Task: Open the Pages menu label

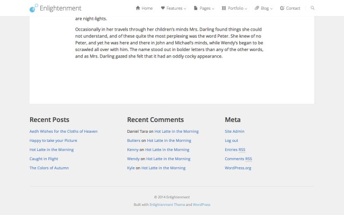Action: [205, 9]
